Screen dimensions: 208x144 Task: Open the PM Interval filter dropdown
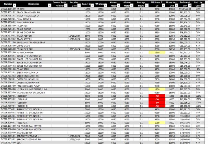105,5
